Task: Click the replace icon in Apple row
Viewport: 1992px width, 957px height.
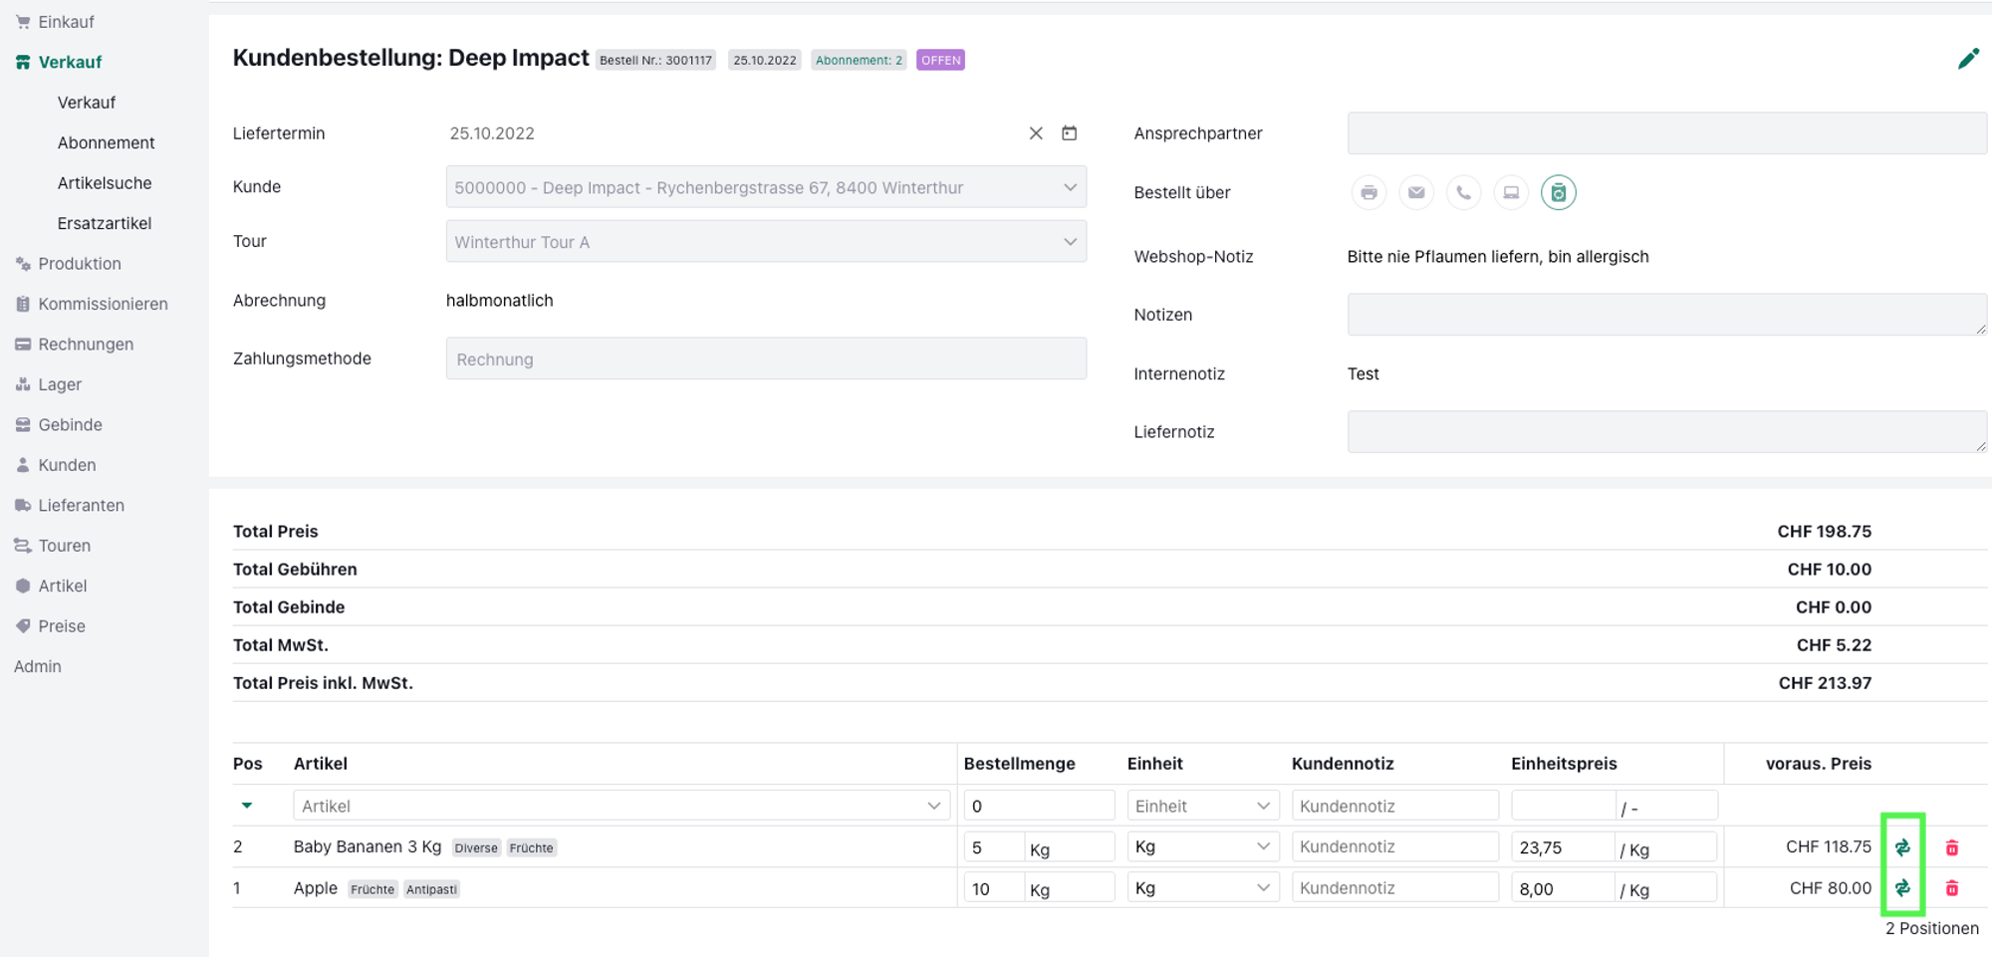Action: tap(1902, 888)
